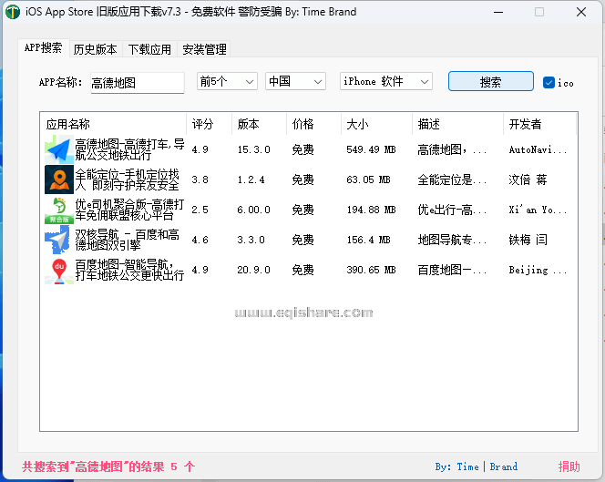Screen dimensions: 605x482
Task: Click the By: Time | Brand link
Action: [477, 467]
